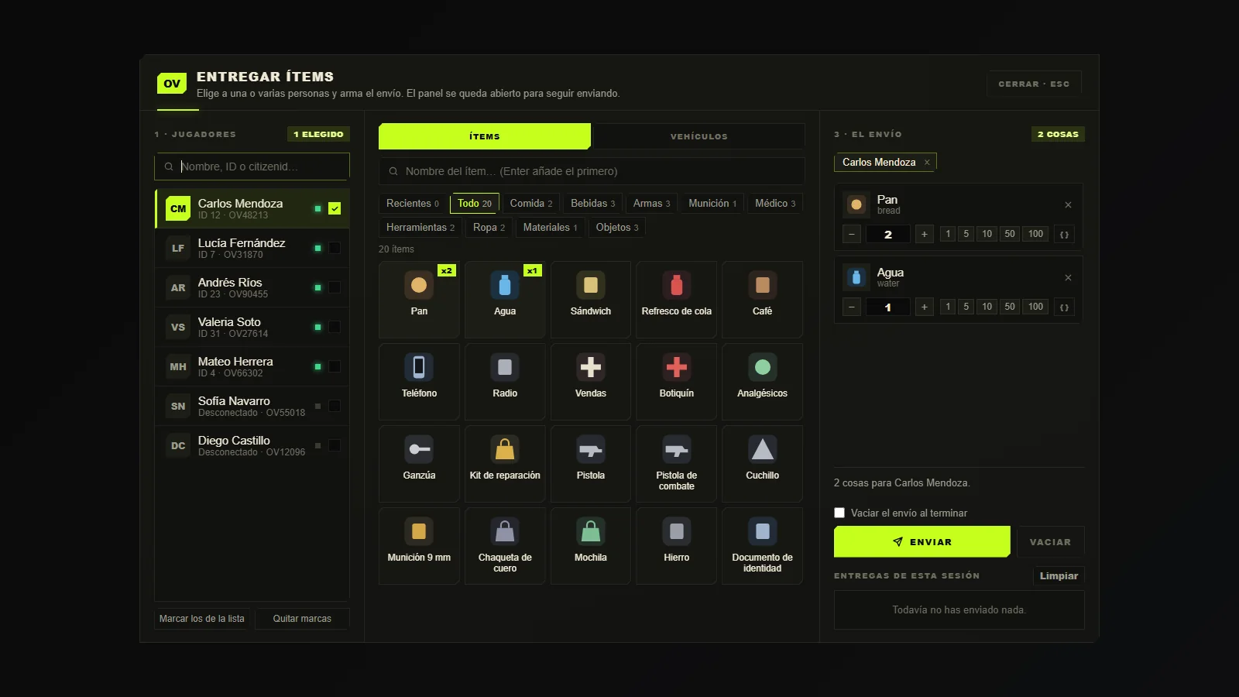Clear session deliveries with Limpiar
Screen dimensions: 1239x697
point(1059,576)
